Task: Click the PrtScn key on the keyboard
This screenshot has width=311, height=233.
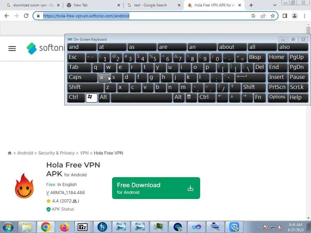Action: [x=277, y=88]
